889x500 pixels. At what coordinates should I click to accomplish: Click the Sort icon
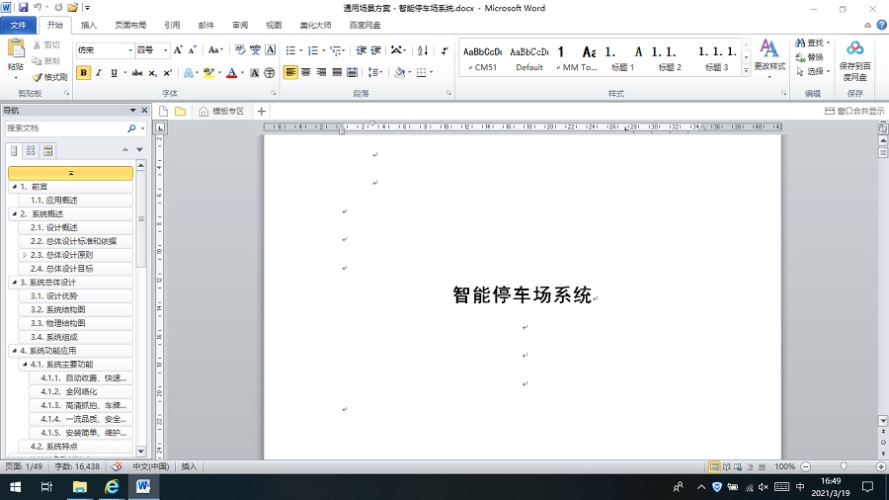tap(423, 50)
